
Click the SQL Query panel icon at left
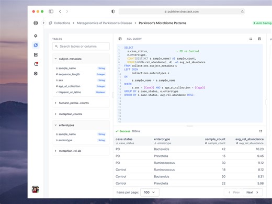click(x=120, y=39)
